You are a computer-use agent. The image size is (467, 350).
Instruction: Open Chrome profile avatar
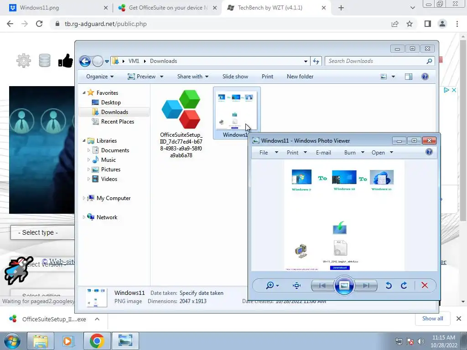click(442, 24)
